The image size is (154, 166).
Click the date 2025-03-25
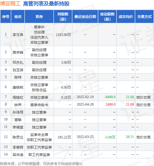pos(85,137)
